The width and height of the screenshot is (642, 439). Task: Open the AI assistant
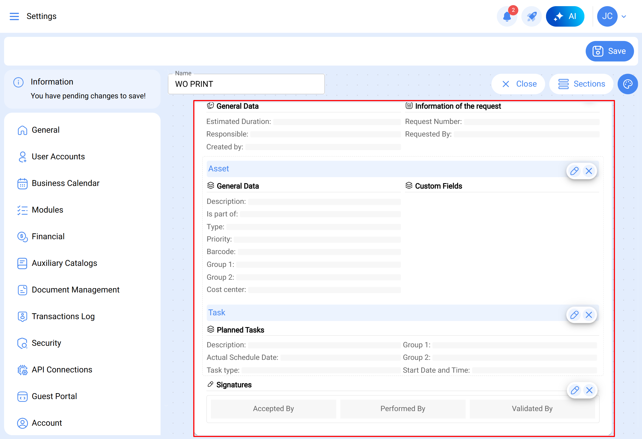pos(565,16)
